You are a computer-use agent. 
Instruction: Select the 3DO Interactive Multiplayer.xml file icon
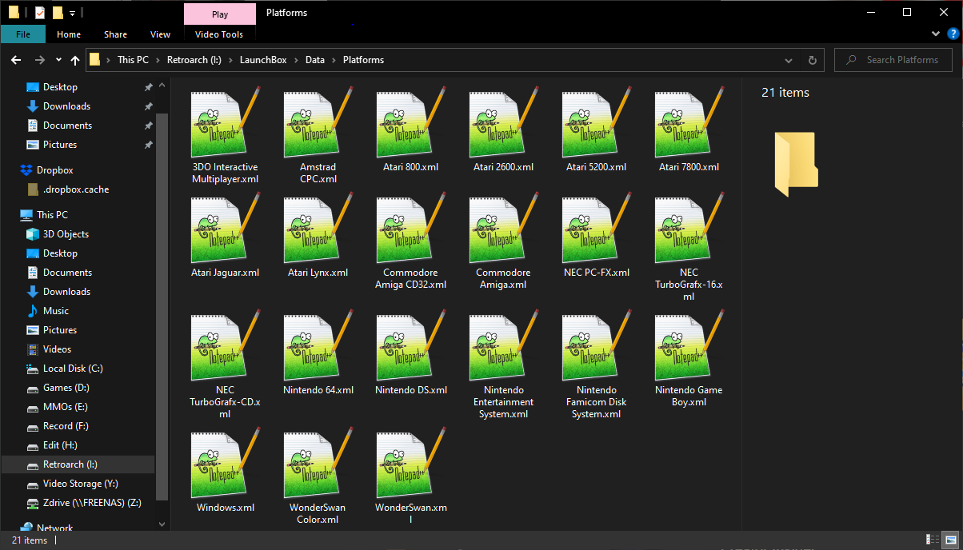tap(225, 122)
